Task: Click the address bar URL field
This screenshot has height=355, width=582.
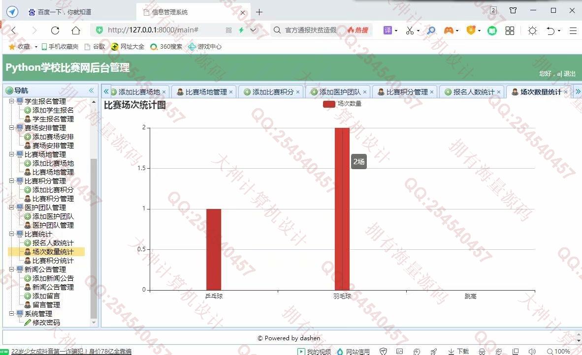Action: click(x=153, y=30)
